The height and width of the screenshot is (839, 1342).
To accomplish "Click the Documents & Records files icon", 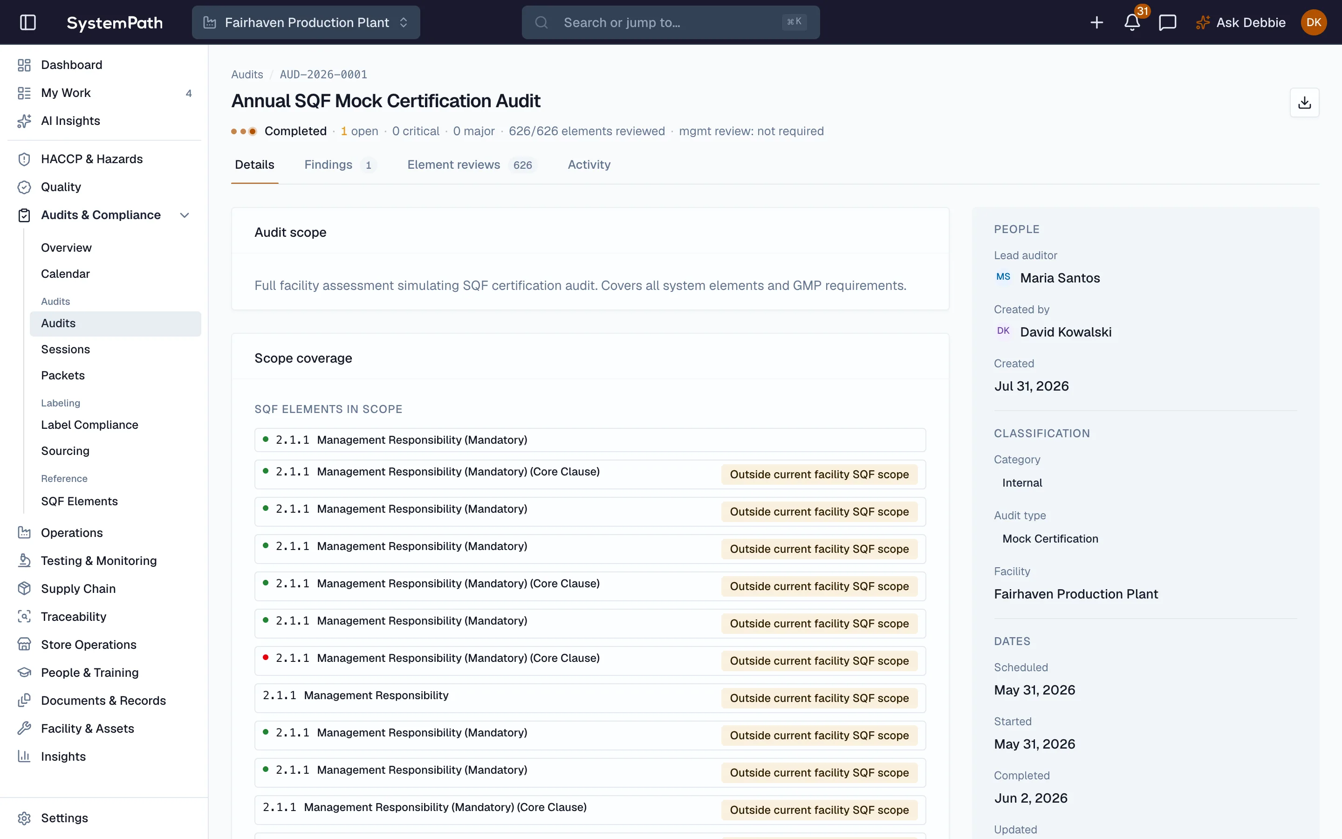I will coord(24,700).
